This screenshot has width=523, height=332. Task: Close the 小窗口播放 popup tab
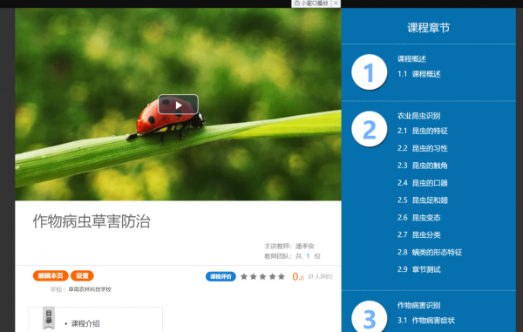coord(336,3)
